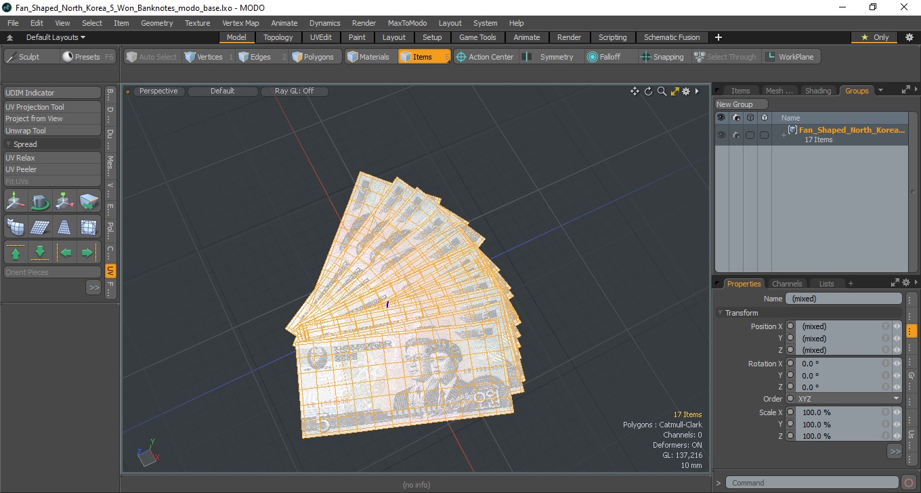This screenshot has width=921, height=493.
Task: Align UVs up with up-arrow icon
Action: (x=16, y=253)
